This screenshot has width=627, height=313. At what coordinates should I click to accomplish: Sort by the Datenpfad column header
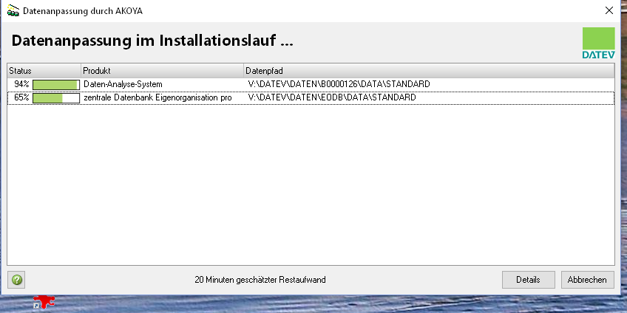tap(429, 71)
